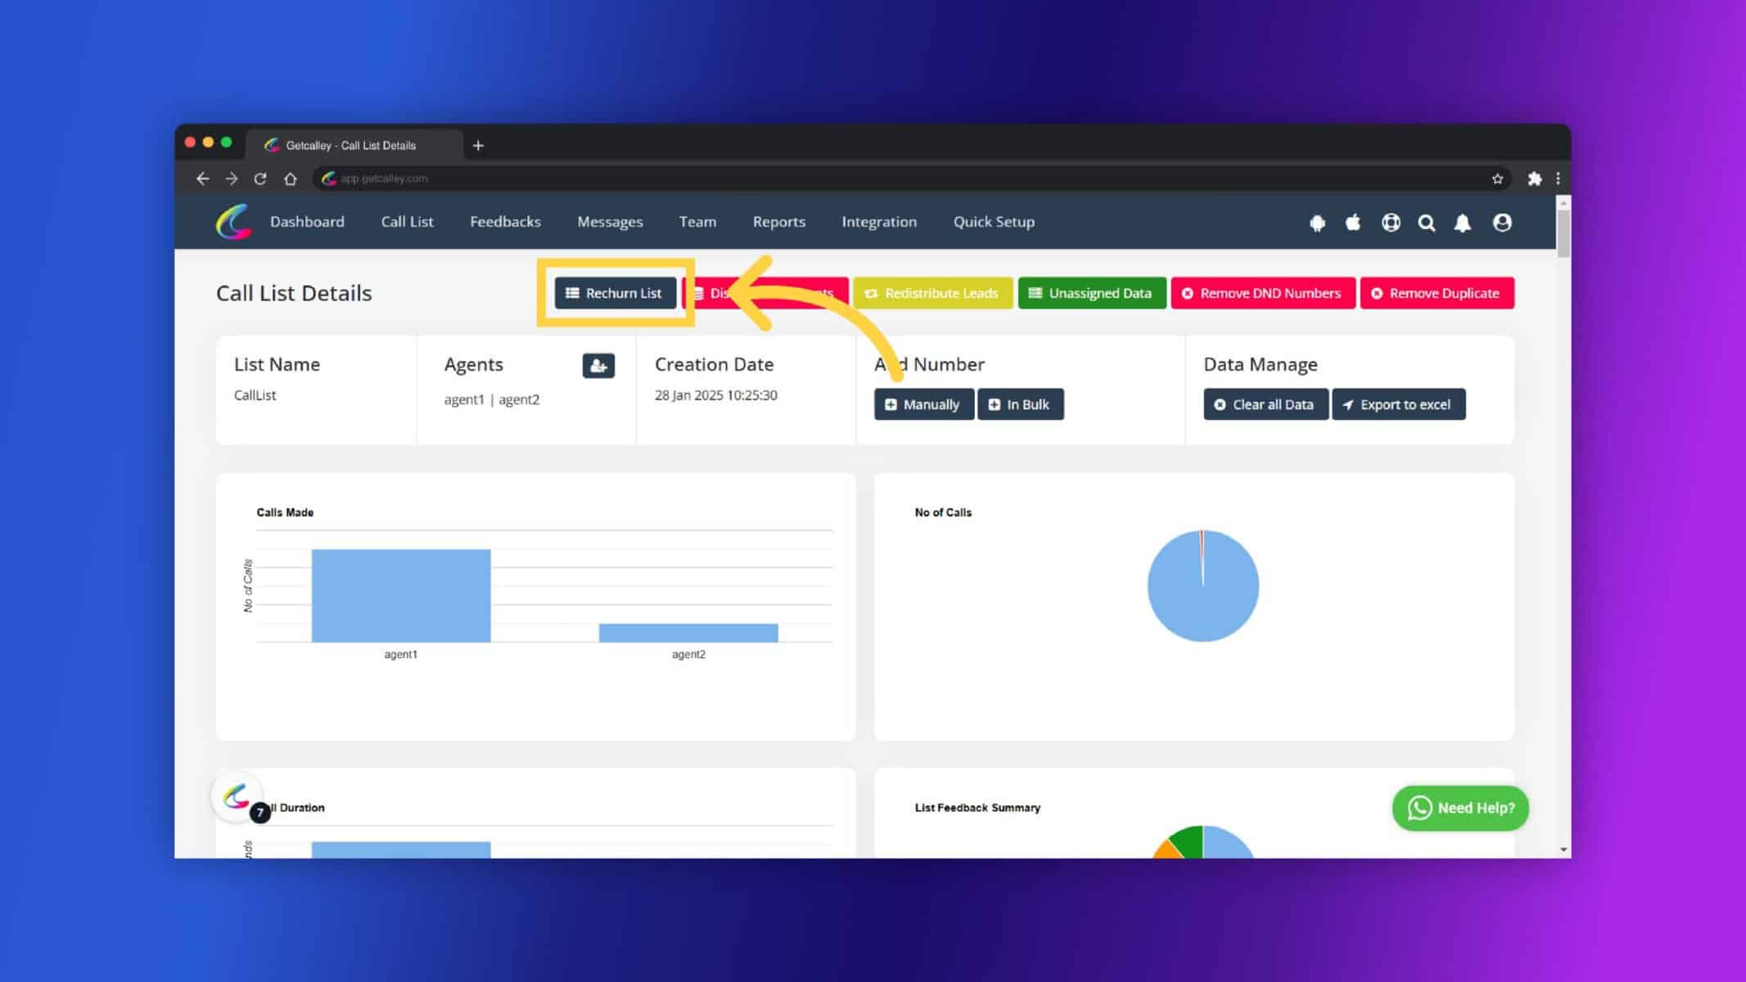The width and height of the screenshot is (1746, 982).
Task: Open notifications bell icon
Action: tap(1463, 223)
